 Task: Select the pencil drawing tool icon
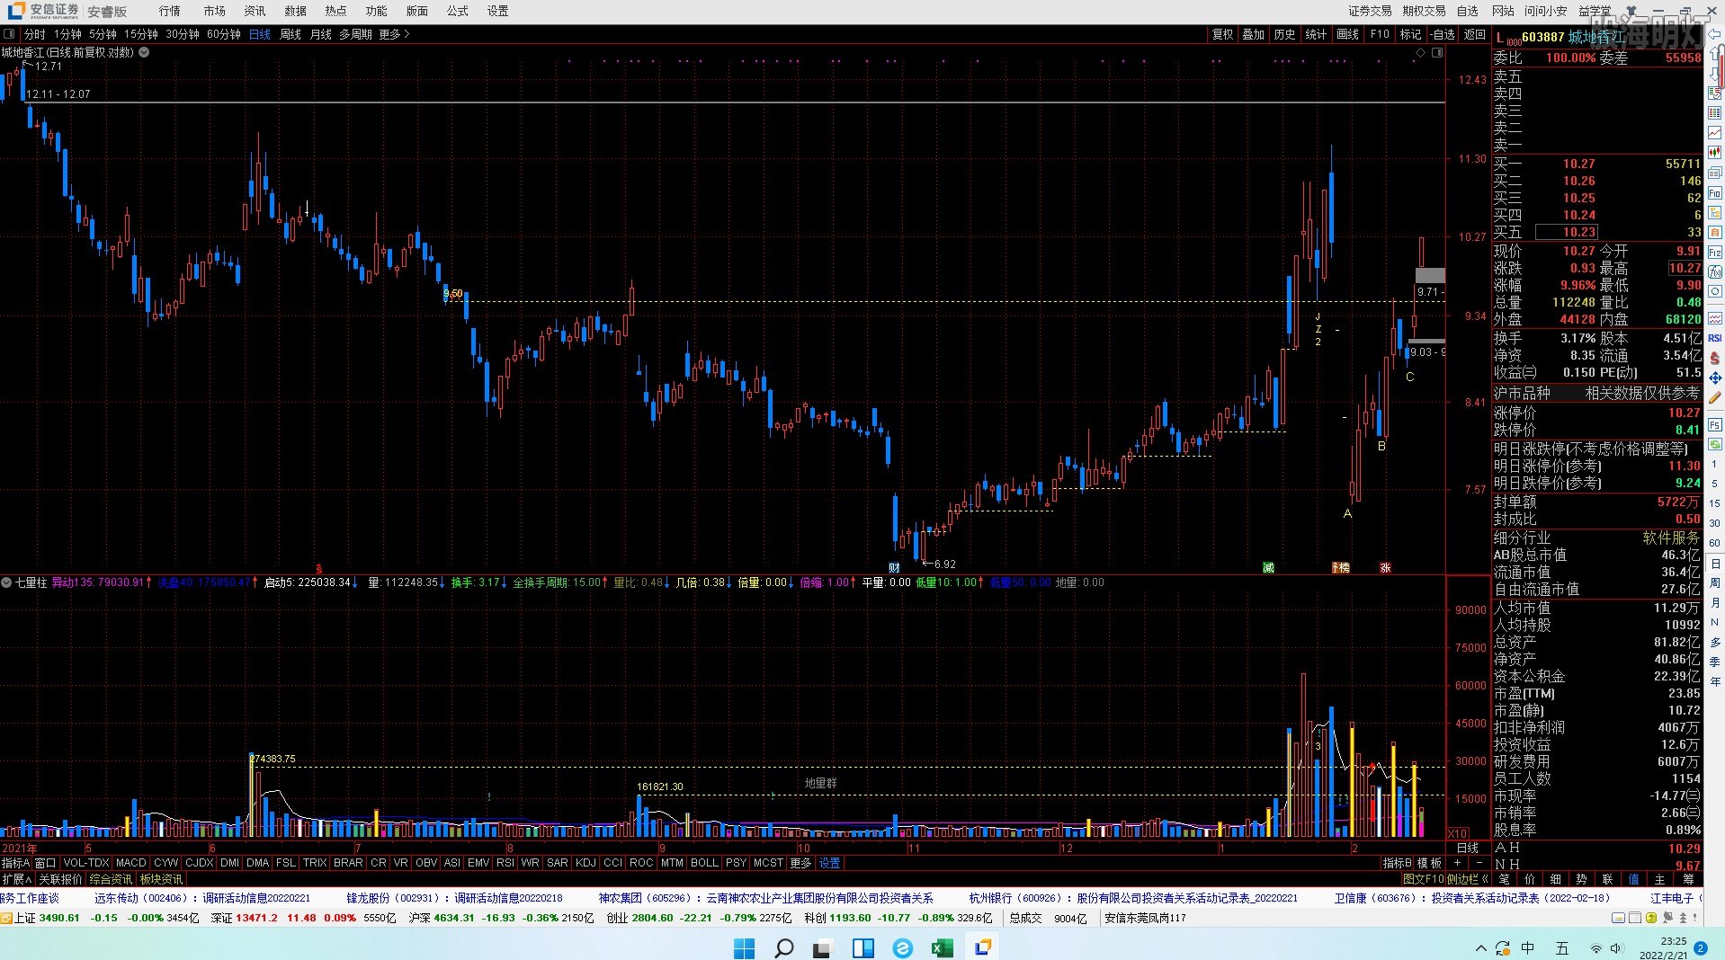(1715, 398)
